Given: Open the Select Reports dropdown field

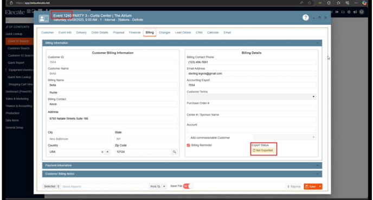Looking at the screenshot, I should pyautogui.click(x=104, y=186).
